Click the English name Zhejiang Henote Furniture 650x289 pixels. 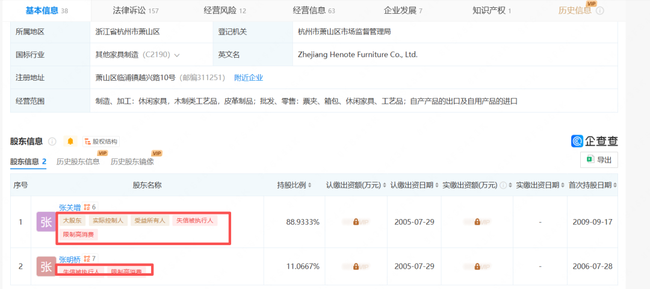tap(357, 55)
